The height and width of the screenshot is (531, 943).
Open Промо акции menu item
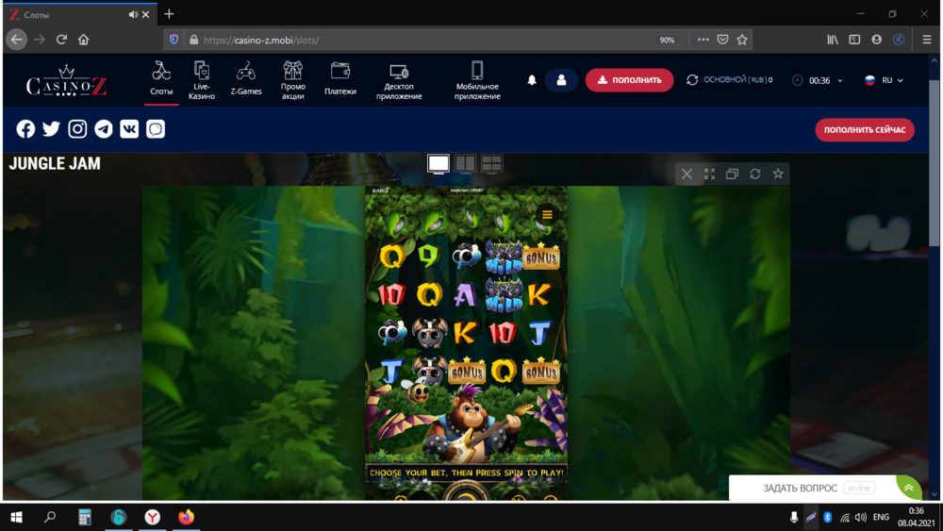coord(293,79)
